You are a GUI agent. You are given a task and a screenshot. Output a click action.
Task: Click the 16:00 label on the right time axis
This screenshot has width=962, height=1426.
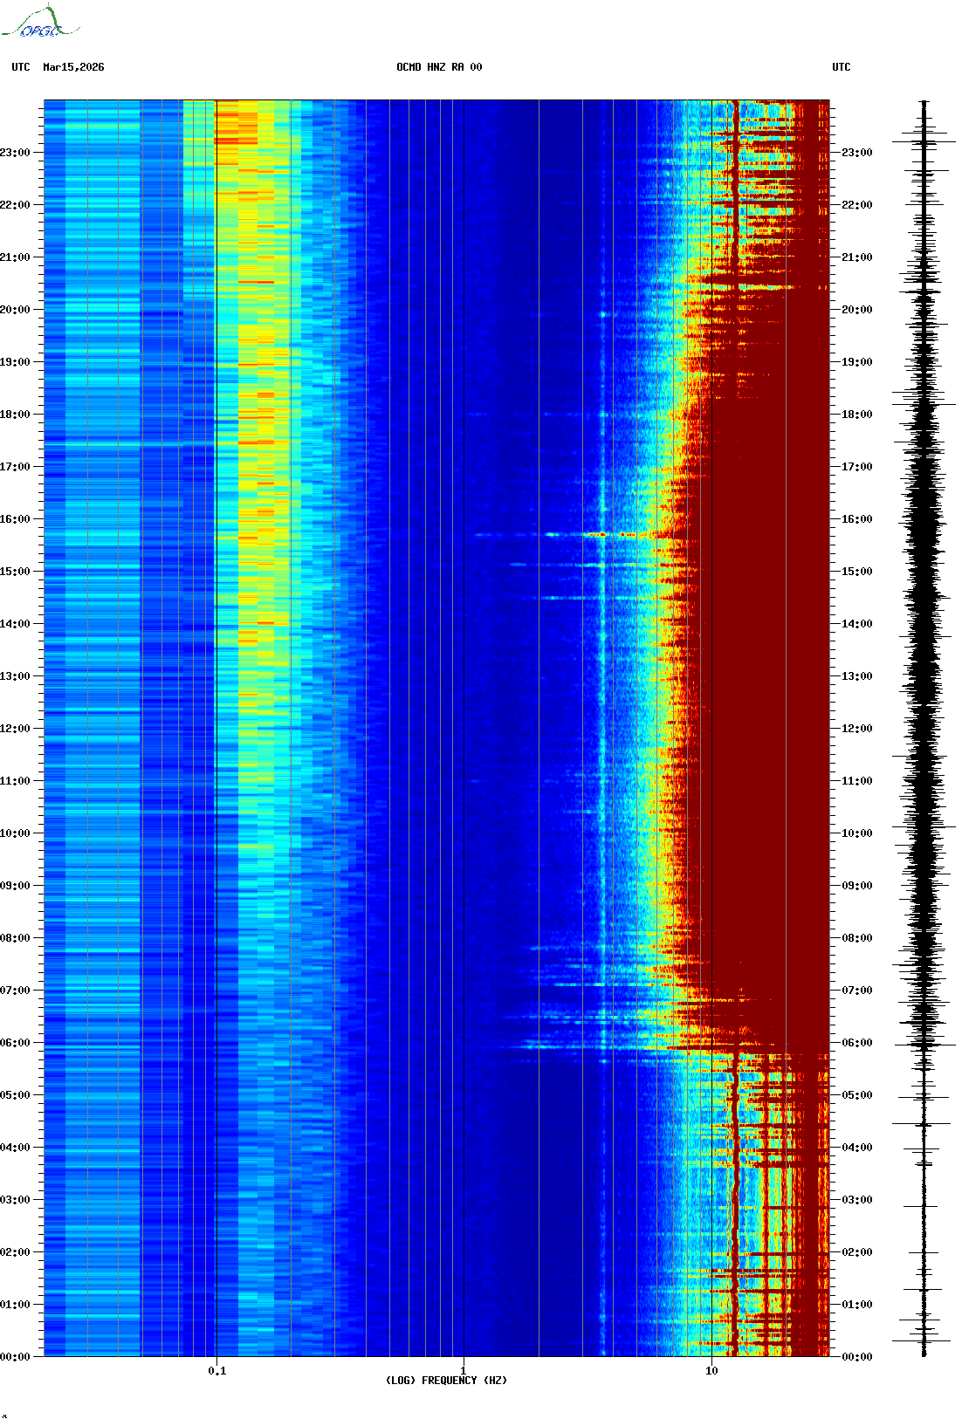click(x=857, y=519)
